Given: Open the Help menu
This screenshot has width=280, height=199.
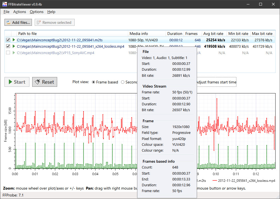Looking at the screenshot, I should tap(51, 12).
